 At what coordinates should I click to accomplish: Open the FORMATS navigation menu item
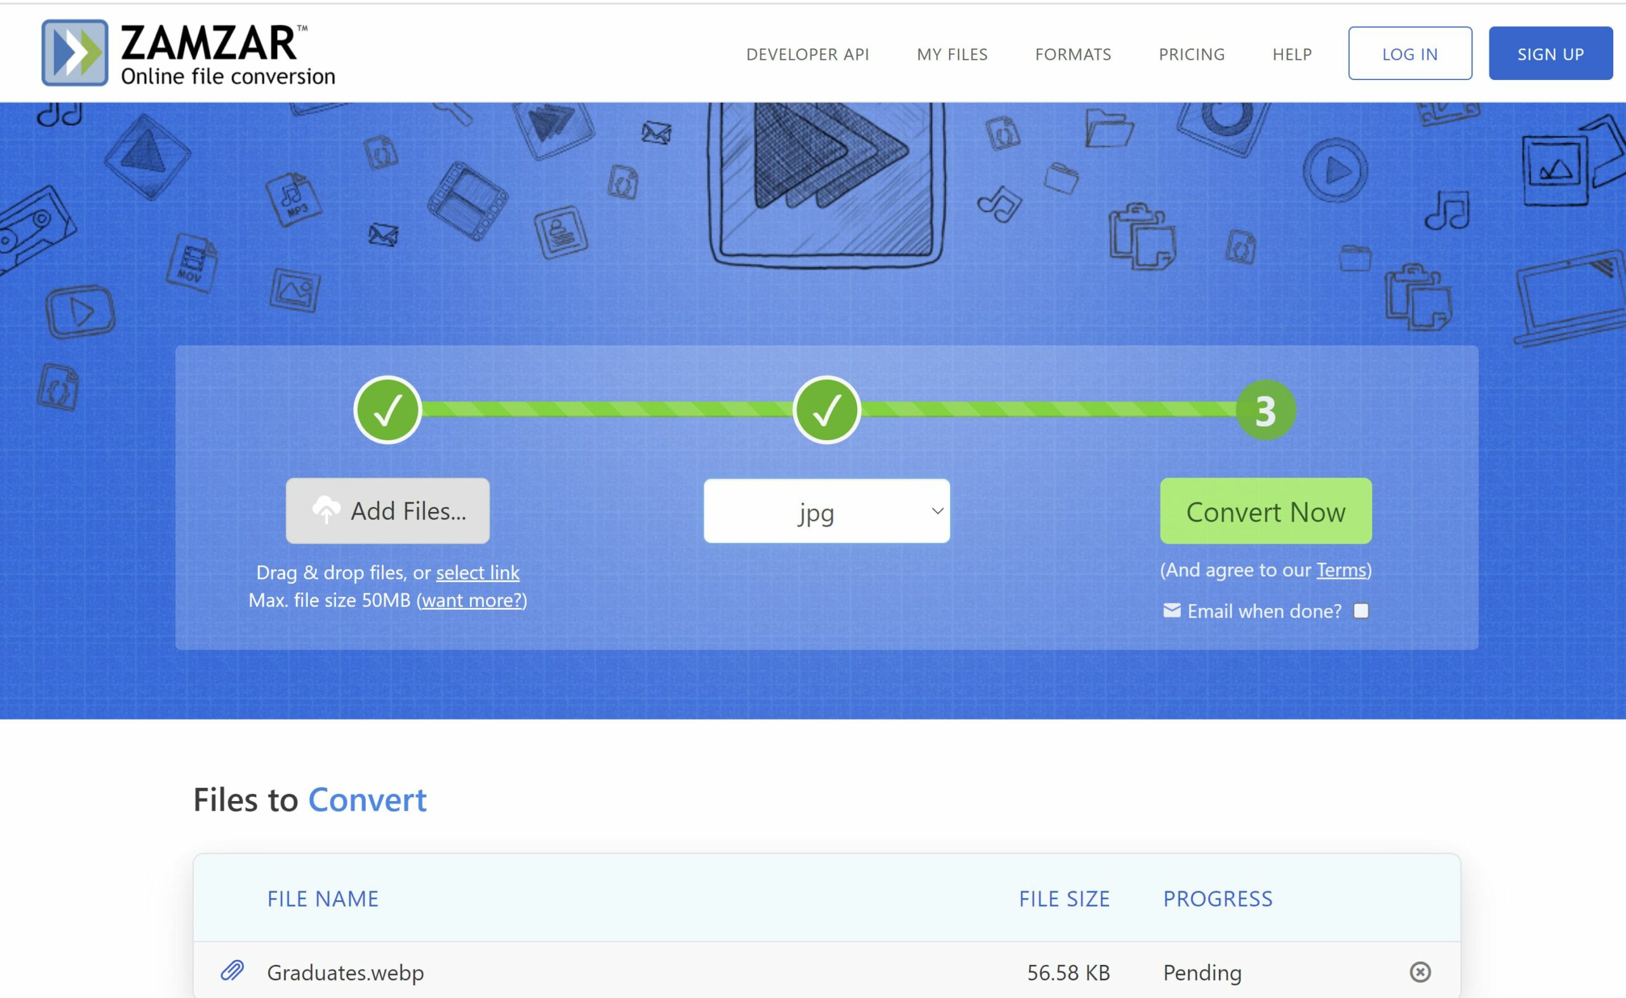(x=1073, y=52)
